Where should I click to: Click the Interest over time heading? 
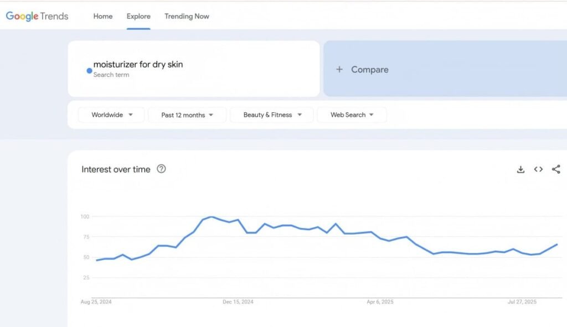pyautogui.click(x=116, y=169)
